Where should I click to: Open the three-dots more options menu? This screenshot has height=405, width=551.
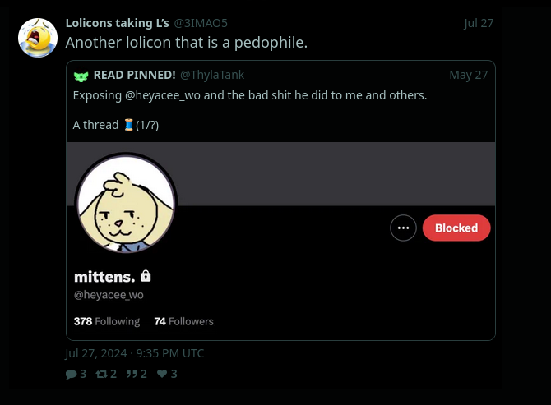point(403,228)
